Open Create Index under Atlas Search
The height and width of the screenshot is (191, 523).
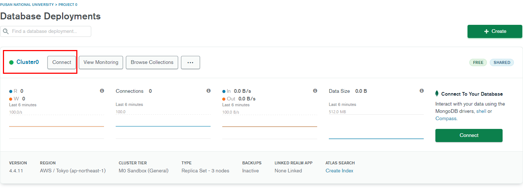point(339,171)
